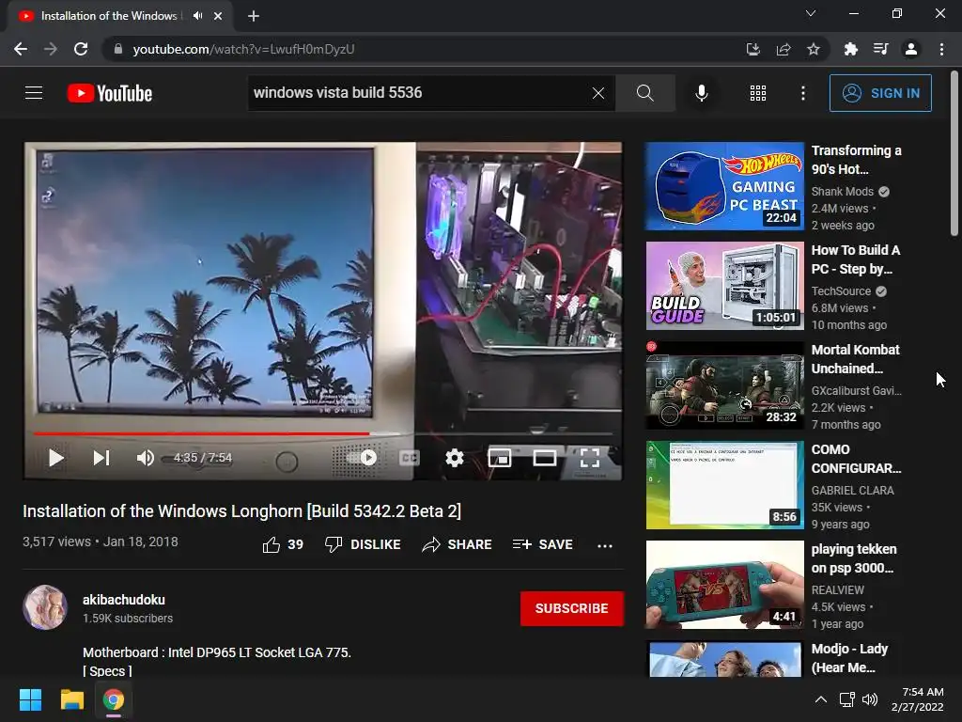Open Windows Start menu
Screen dimensions: 962x722
point(30,699)
